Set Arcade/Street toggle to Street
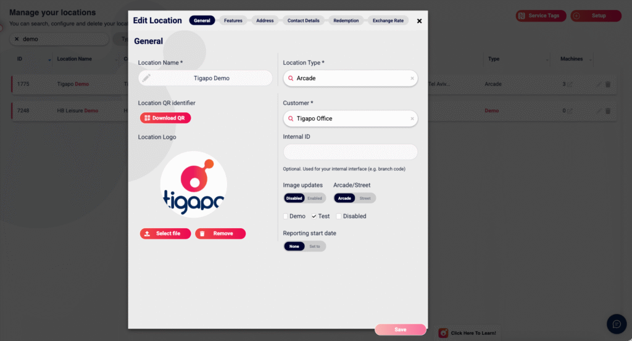632x341 pixels. [365, 199]
